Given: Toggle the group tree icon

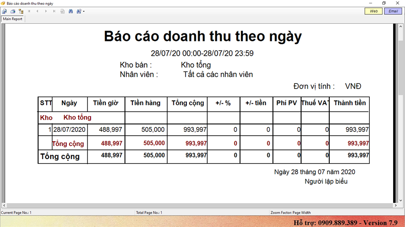Looking at the screenshot, I should [21, 11].
